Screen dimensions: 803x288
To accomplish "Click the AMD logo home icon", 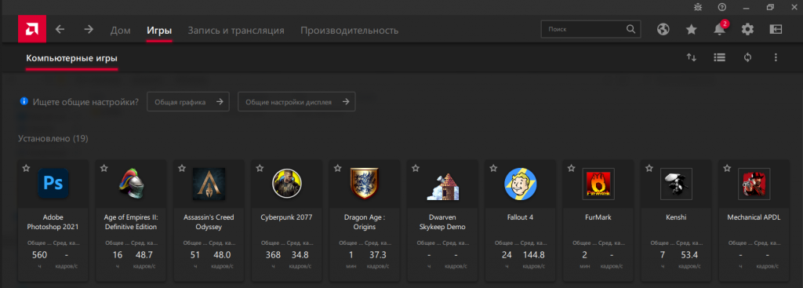I will point(32,29).
